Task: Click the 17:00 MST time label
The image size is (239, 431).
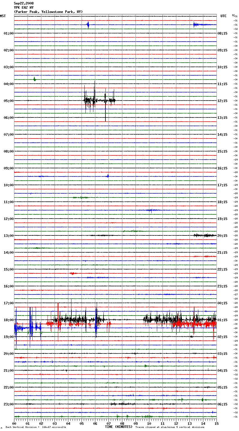Action: [x=9, y=303]
